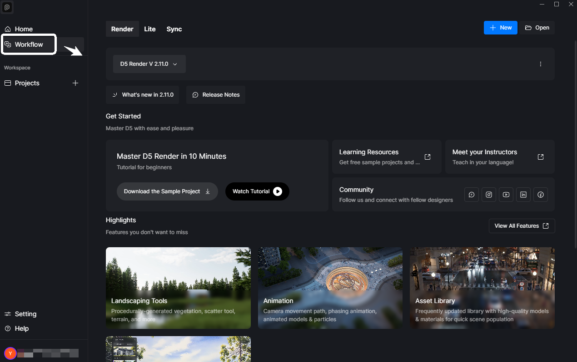
Task: Click the user avatar icon labeled Y
Action: 10,353
